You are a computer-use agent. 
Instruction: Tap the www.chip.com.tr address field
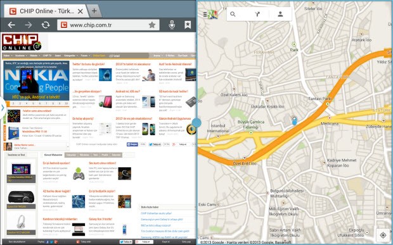108,25
